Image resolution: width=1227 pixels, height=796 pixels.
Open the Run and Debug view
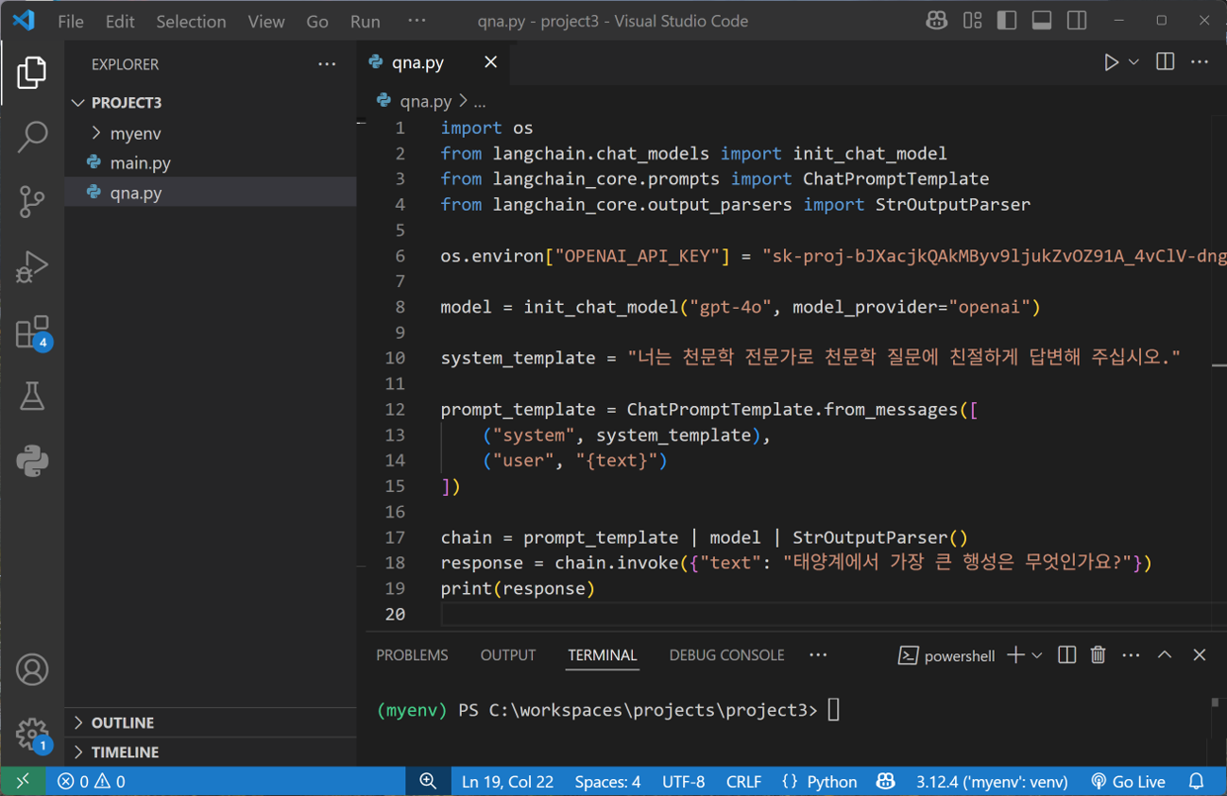click(31, 266)
